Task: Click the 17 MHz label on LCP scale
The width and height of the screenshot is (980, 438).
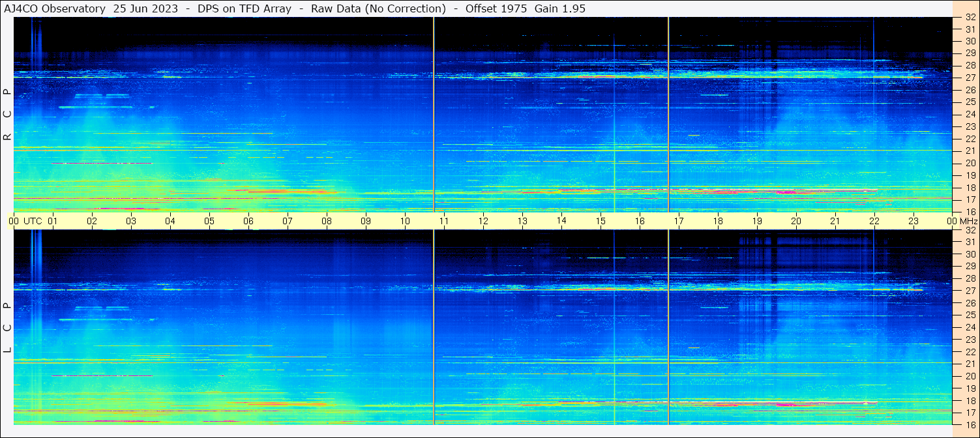Action: (x=970, y=413)
